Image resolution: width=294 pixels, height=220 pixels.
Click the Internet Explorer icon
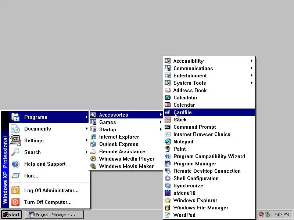93,137
